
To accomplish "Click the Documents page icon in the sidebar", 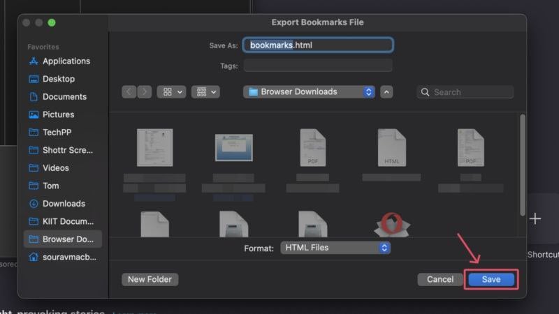I will [34, 97].
